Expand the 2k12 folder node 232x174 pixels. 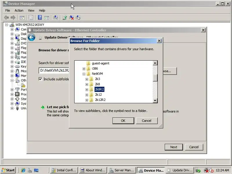87,95
